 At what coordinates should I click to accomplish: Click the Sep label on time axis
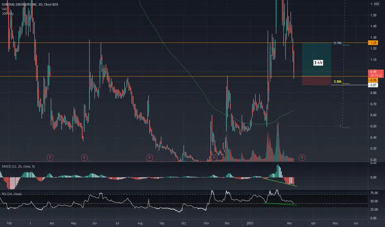pyautogui.click(x=162, y=223)
